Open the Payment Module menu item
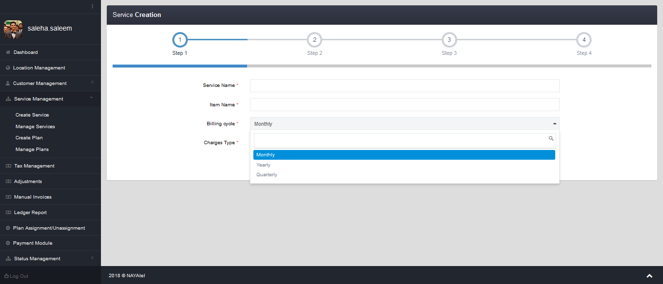The height and width of the screenshot is (284, 663). [50, 243]
